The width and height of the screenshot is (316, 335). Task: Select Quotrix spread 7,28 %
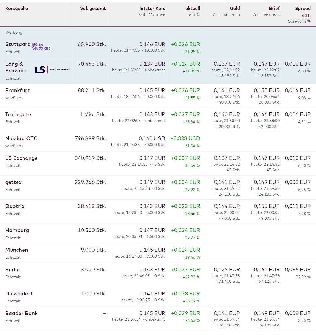[x=304, y=214]
